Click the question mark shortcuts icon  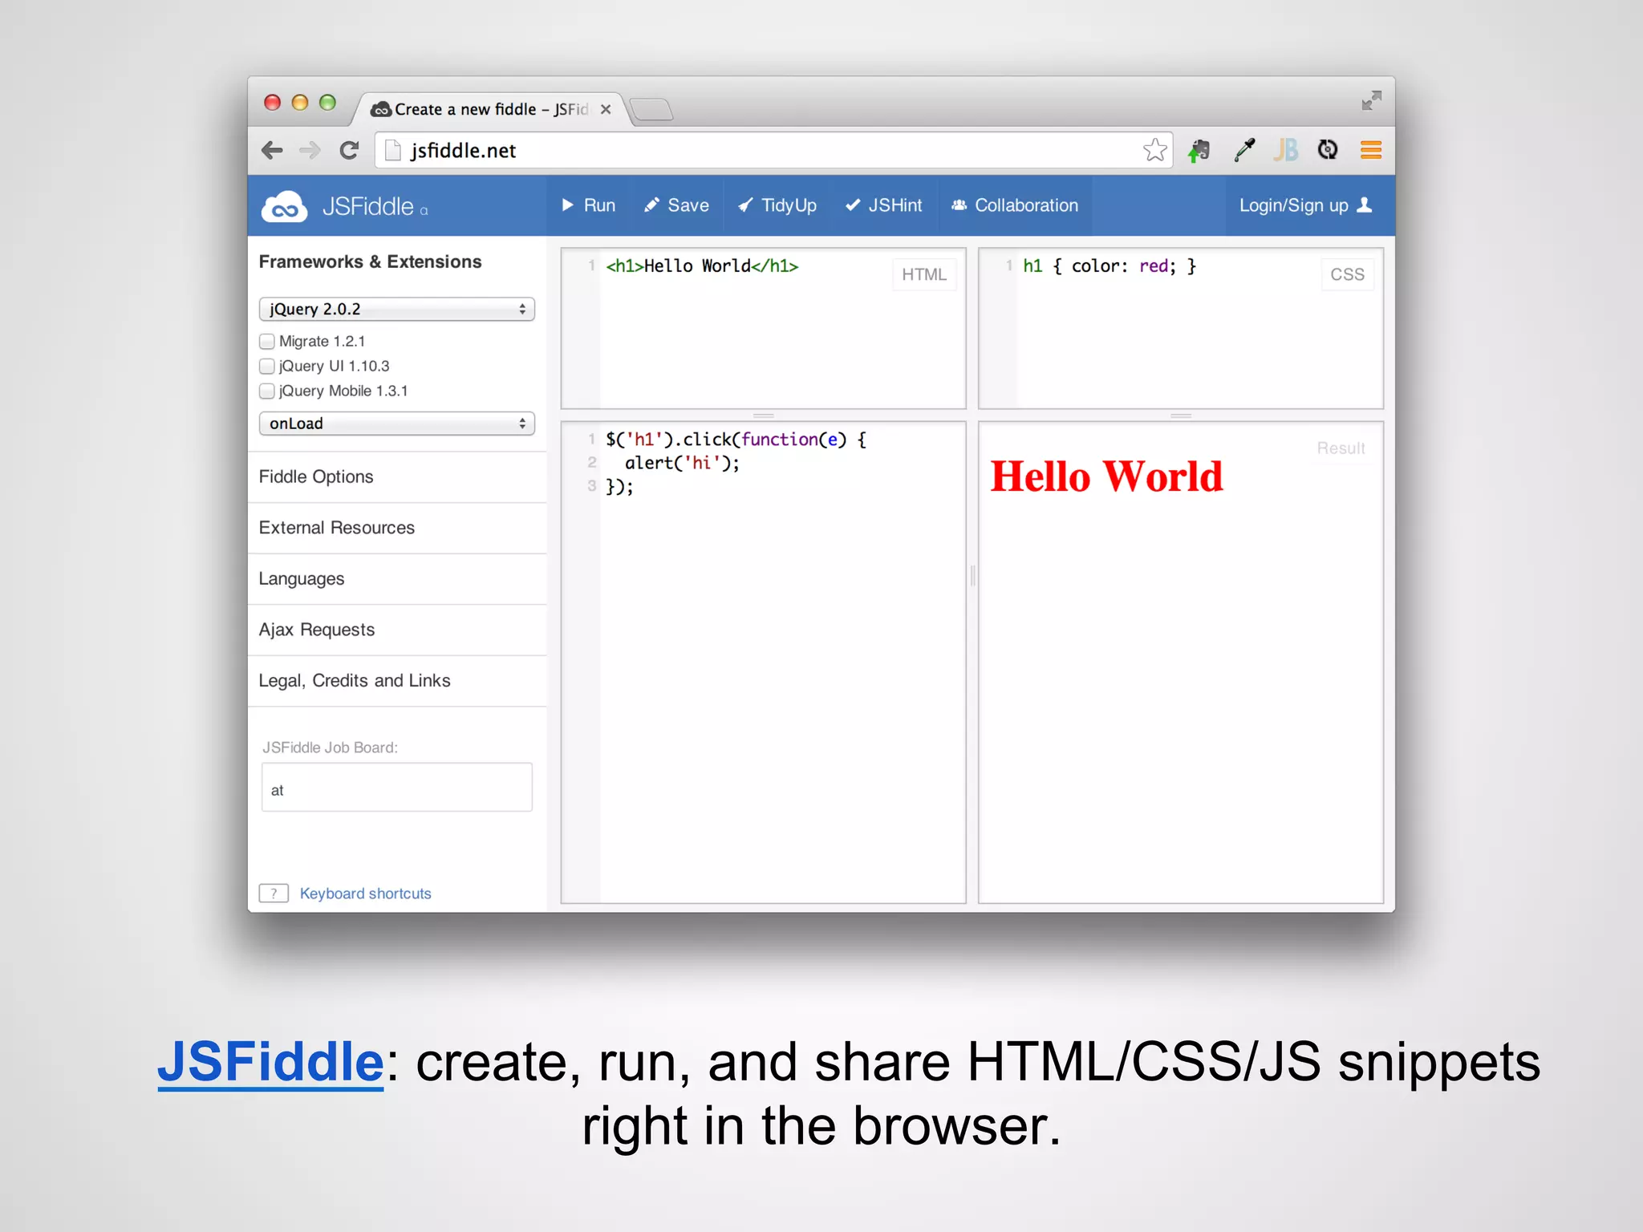[274, 893]
